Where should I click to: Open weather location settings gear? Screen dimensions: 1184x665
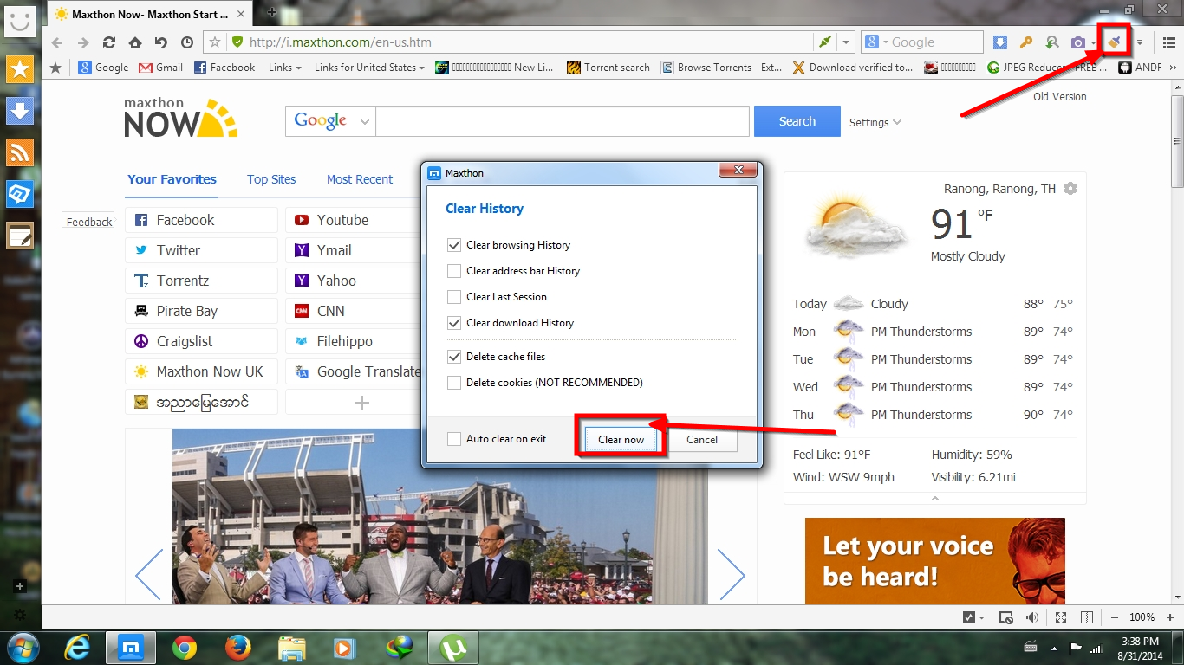1070,189
